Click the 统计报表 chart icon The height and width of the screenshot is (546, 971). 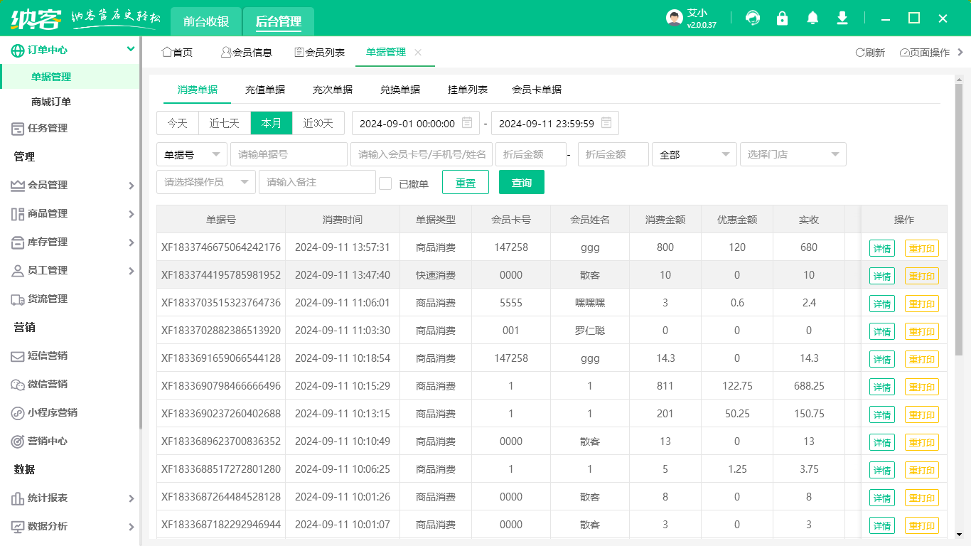(18, 498)
